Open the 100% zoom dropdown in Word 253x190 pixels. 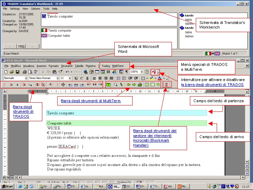click(141, 72)
